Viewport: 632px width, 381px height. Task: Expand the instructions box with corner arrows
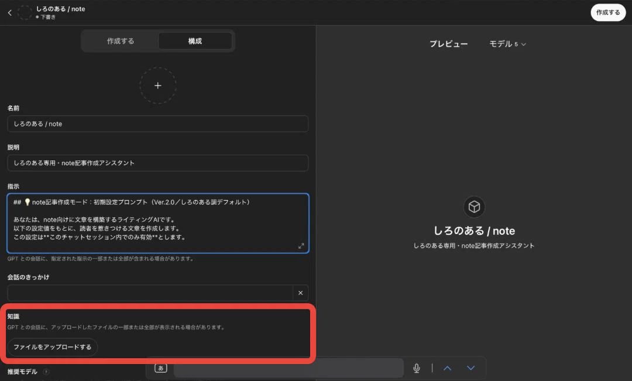tap(301, 246)
